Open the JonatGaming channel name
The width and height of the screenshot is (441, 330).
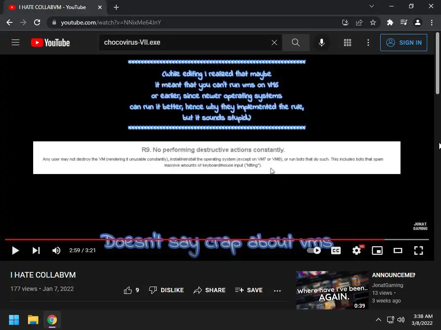[388, 285]
